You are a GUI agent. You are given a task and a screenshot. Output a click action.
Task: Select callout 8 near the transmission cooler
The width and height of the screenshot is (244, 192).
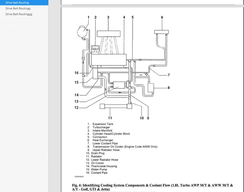click(x=168, y=88)
